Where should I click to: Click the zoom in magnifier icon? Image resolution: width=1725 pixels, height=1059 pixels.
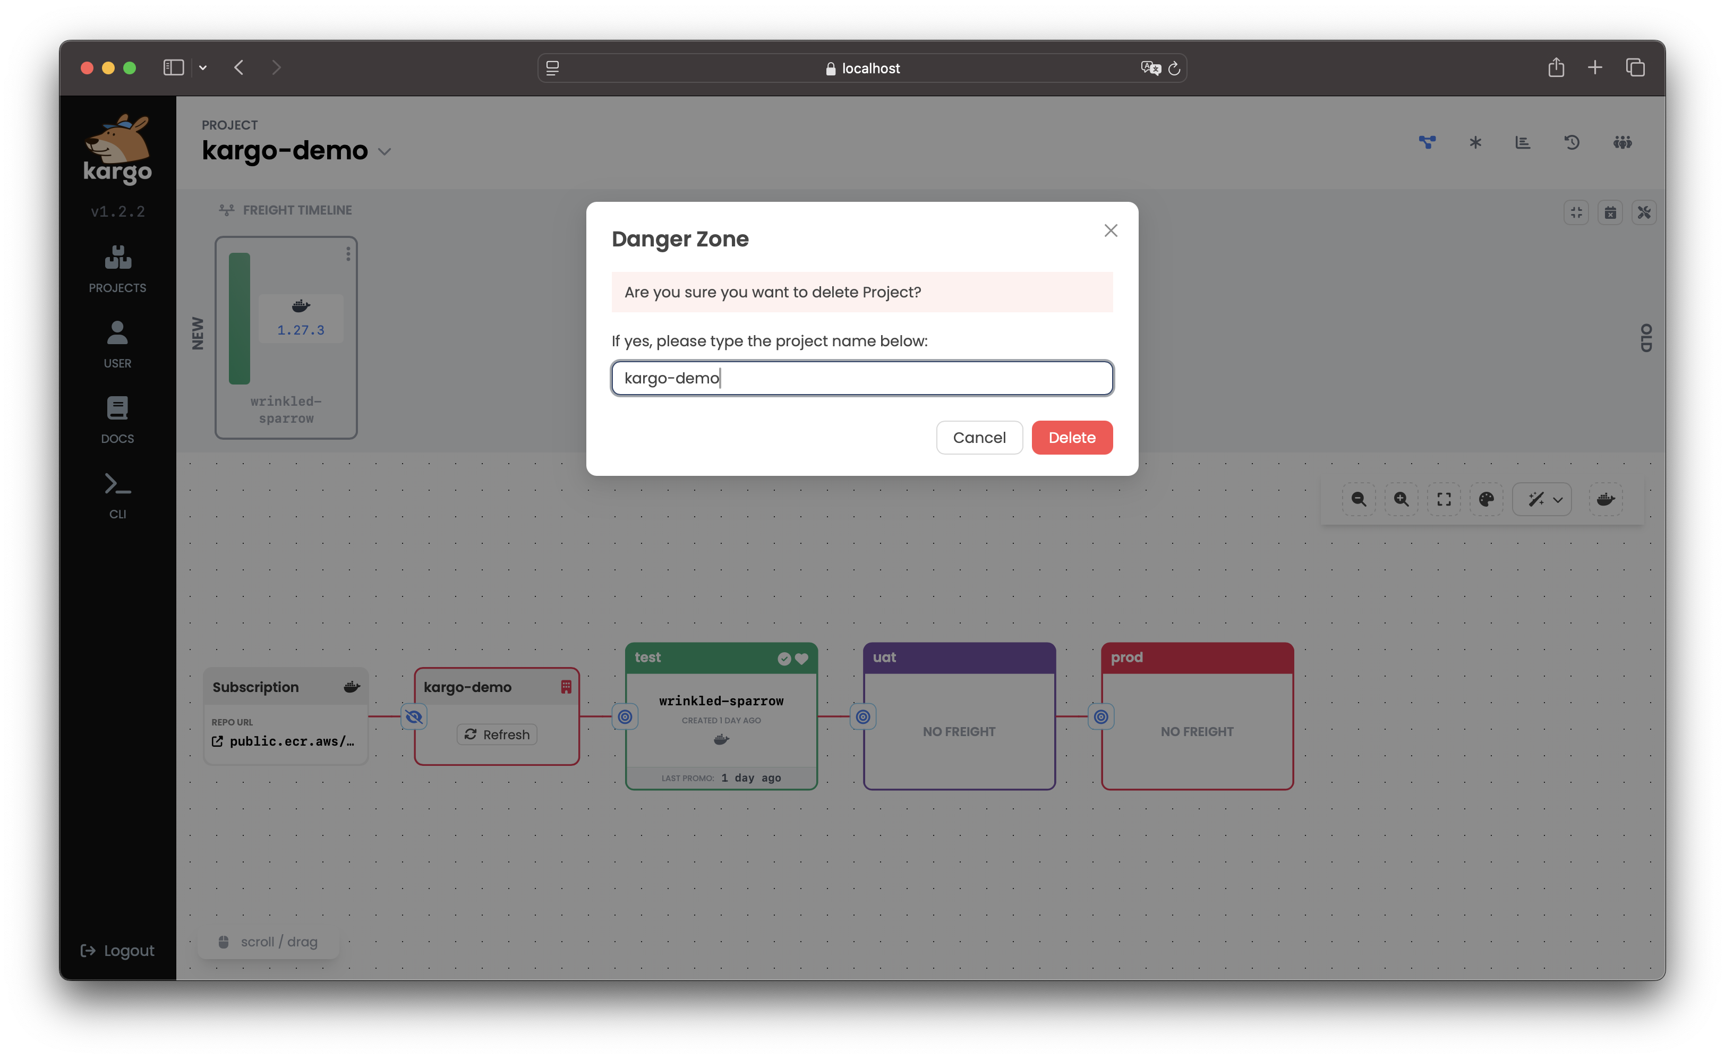(1401, 499)
